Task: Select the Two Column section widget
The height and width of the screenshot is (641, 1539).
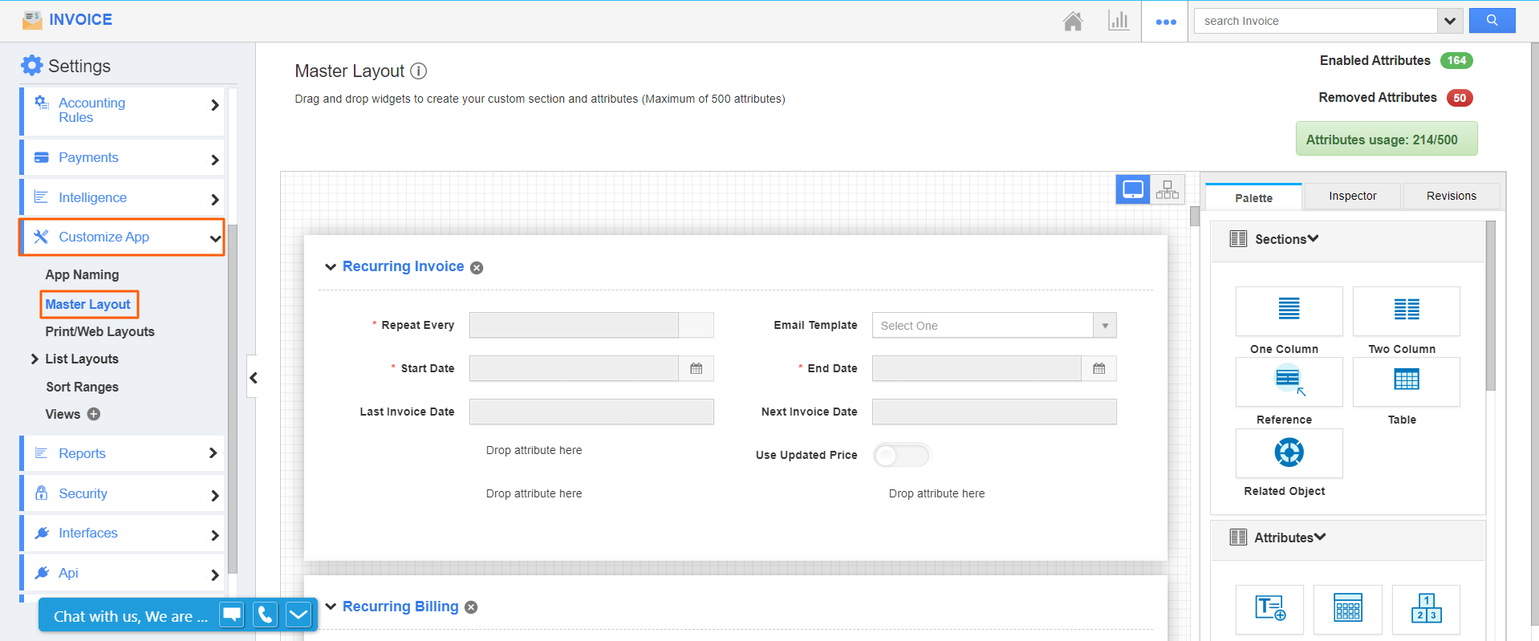Action: point(1405,311)
